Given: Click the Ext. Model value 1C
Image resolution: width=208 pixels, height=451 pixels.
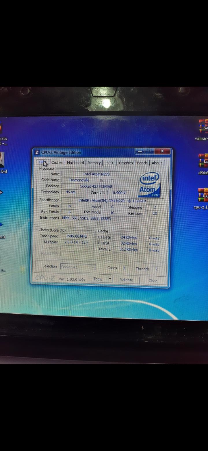Looking at the screenshot, I should point(112,213).
